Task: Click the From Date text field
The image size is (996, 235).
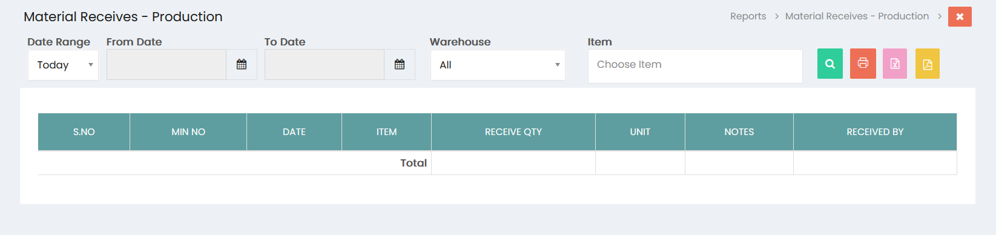Action: (167, 64)
